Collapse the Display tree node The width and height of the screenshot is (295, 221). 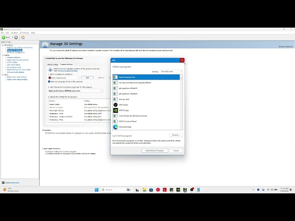[3, 55]
